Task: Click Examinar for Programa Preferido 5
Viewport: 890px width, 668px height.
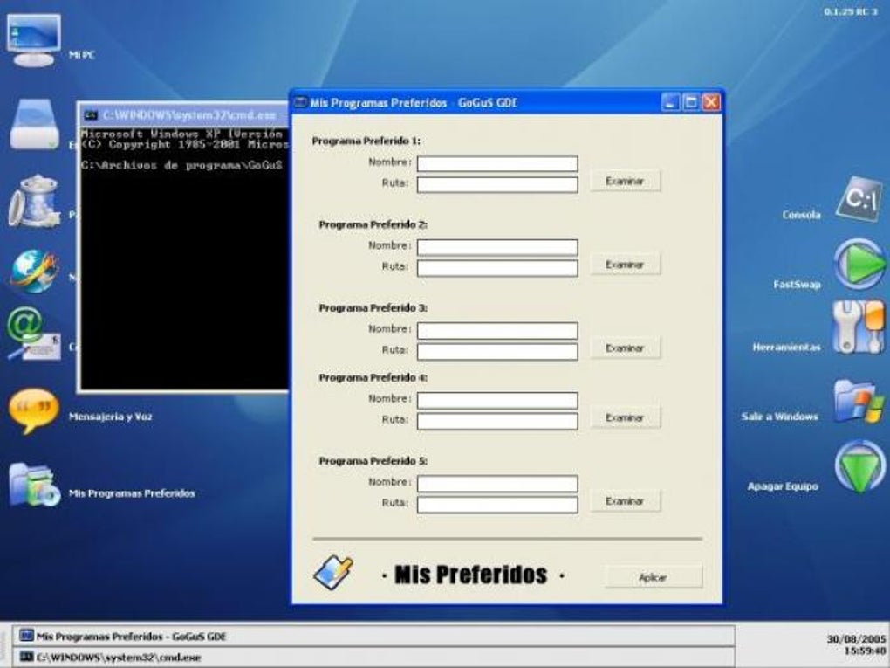Action: [625, 501]
